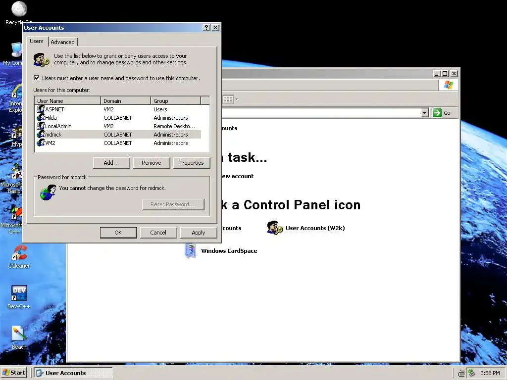Minimize the Control Panel window

[437, 74]
